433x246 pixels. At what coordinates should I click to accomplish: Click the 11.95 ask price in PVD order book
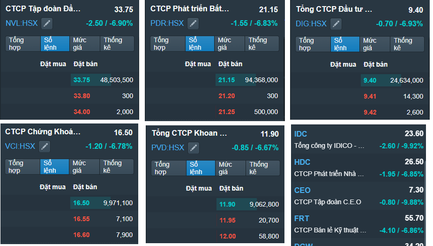pyautogui.click(x=228, y=220)
